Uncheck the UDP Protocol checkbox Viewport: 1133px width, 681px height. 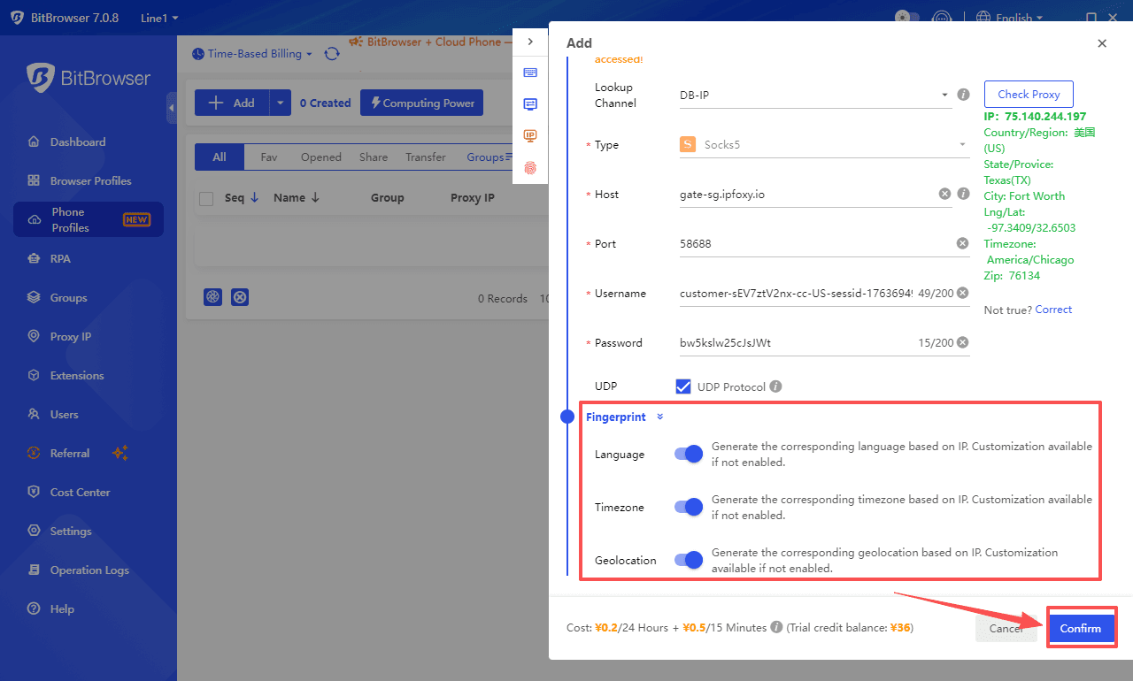pos(683,386)
